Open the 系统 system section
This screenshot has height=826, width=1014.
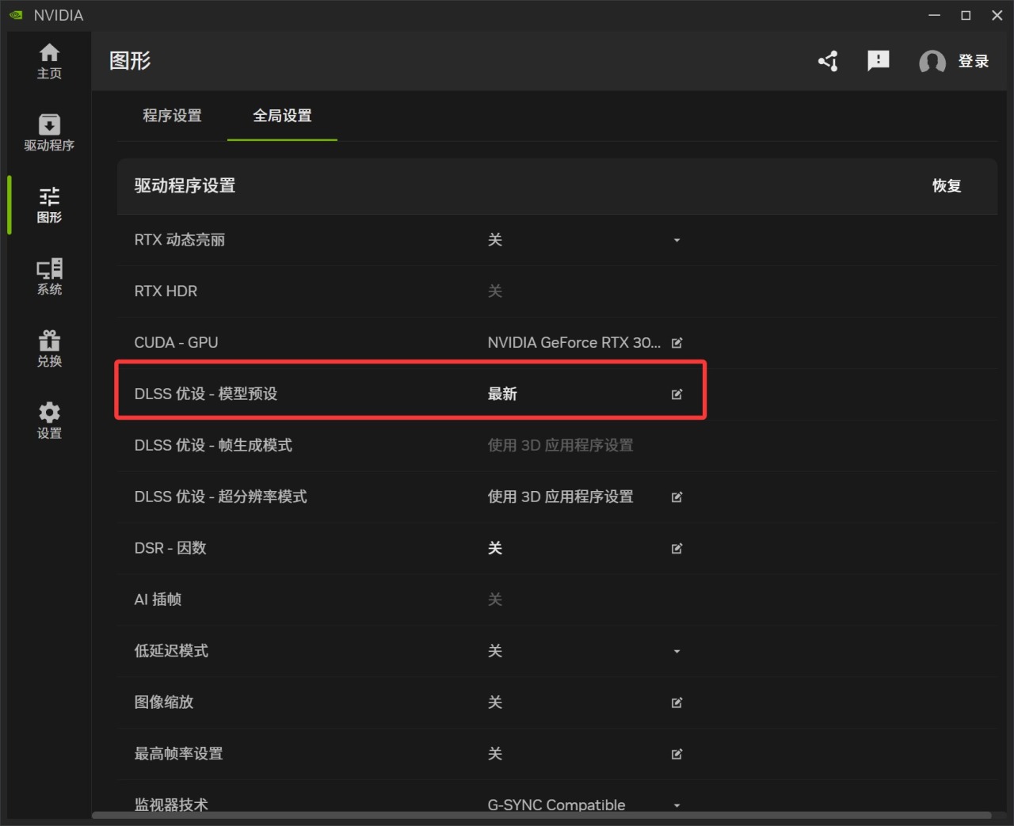tap(49, 276)
